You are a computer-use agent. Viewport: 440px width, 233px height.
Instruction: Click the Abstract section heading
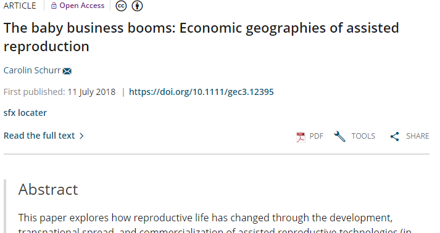(x=48, y=189)
